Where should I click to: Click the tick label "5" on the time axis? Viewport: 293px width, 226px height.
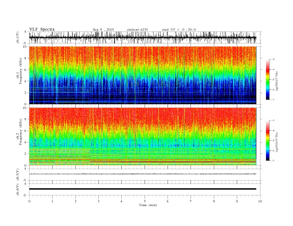tap(145, 201)
